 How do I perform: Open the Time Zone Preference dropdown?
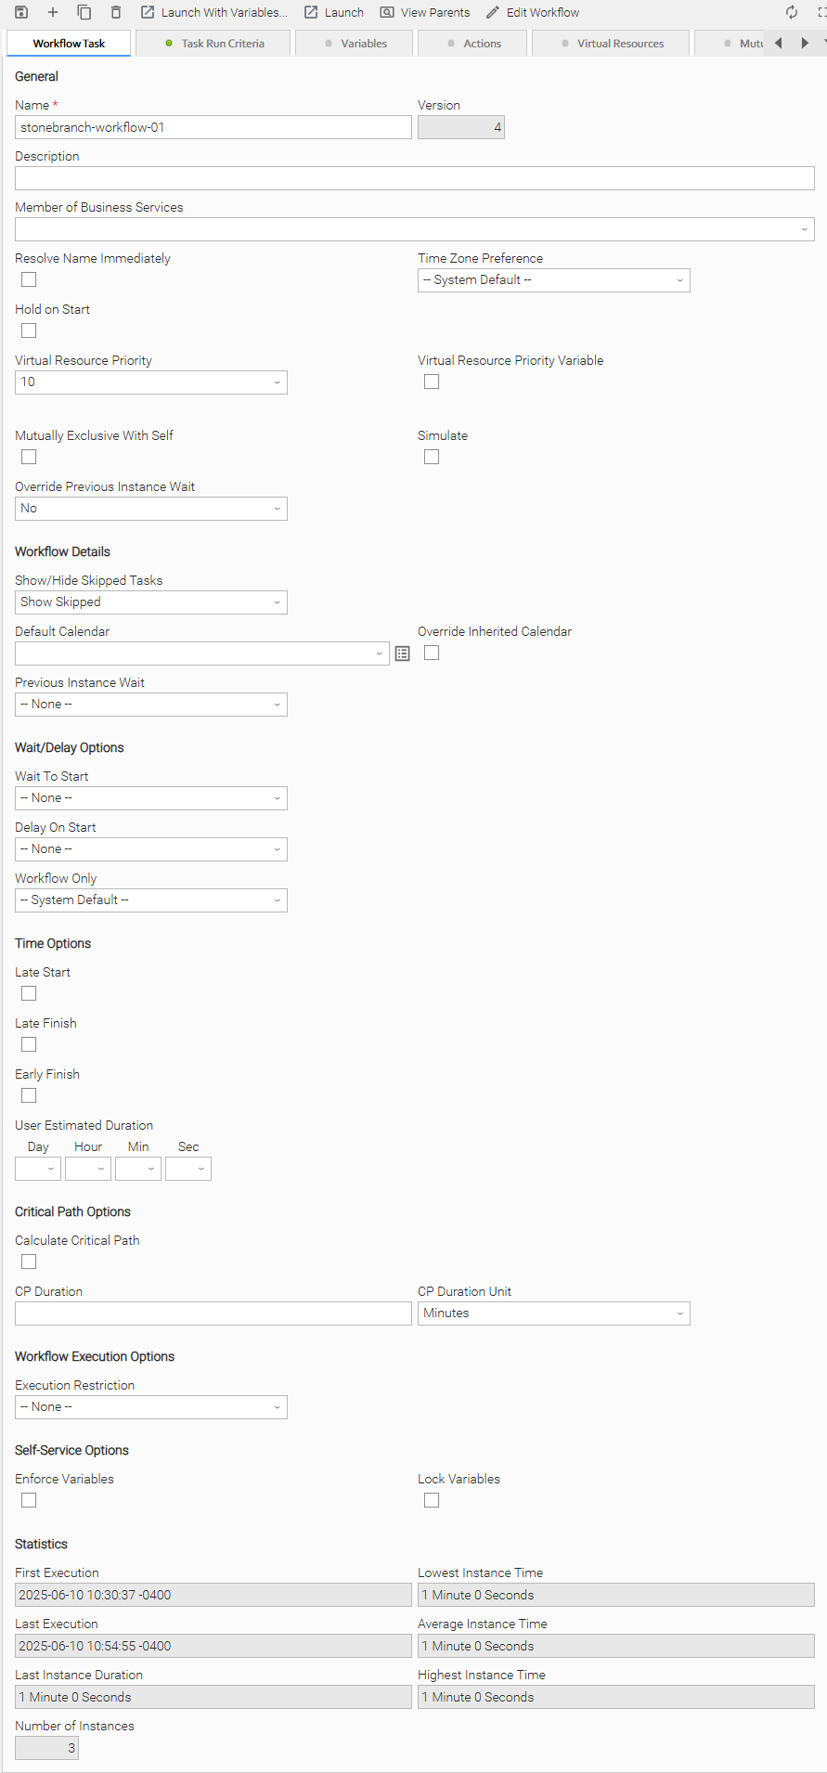pos(553,280)
